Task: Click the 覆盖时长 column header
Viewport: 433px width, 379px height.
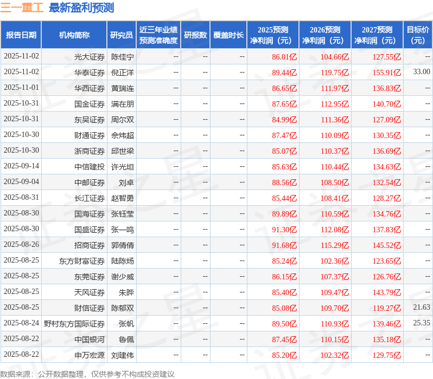Action: pos(228,35)
